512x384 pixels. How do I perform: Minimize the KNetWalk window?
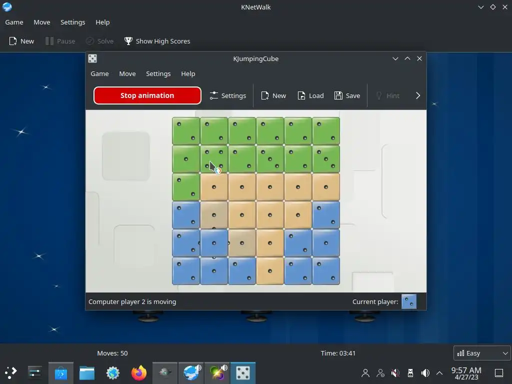(x=480, y=7)
